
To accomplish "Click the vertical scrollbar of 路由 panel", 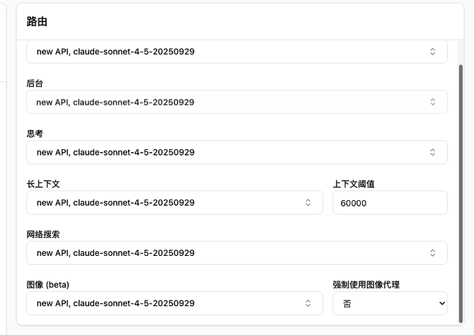I will (461, 194).
